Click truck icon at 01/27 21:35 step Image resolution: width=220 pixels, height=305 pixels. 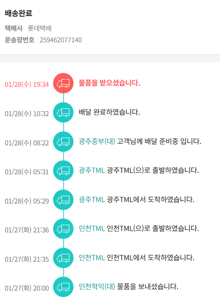63,258
